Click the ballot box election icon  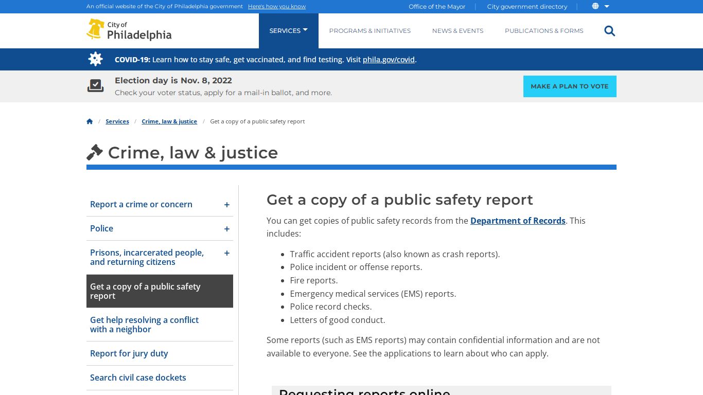tap(95, 86)
